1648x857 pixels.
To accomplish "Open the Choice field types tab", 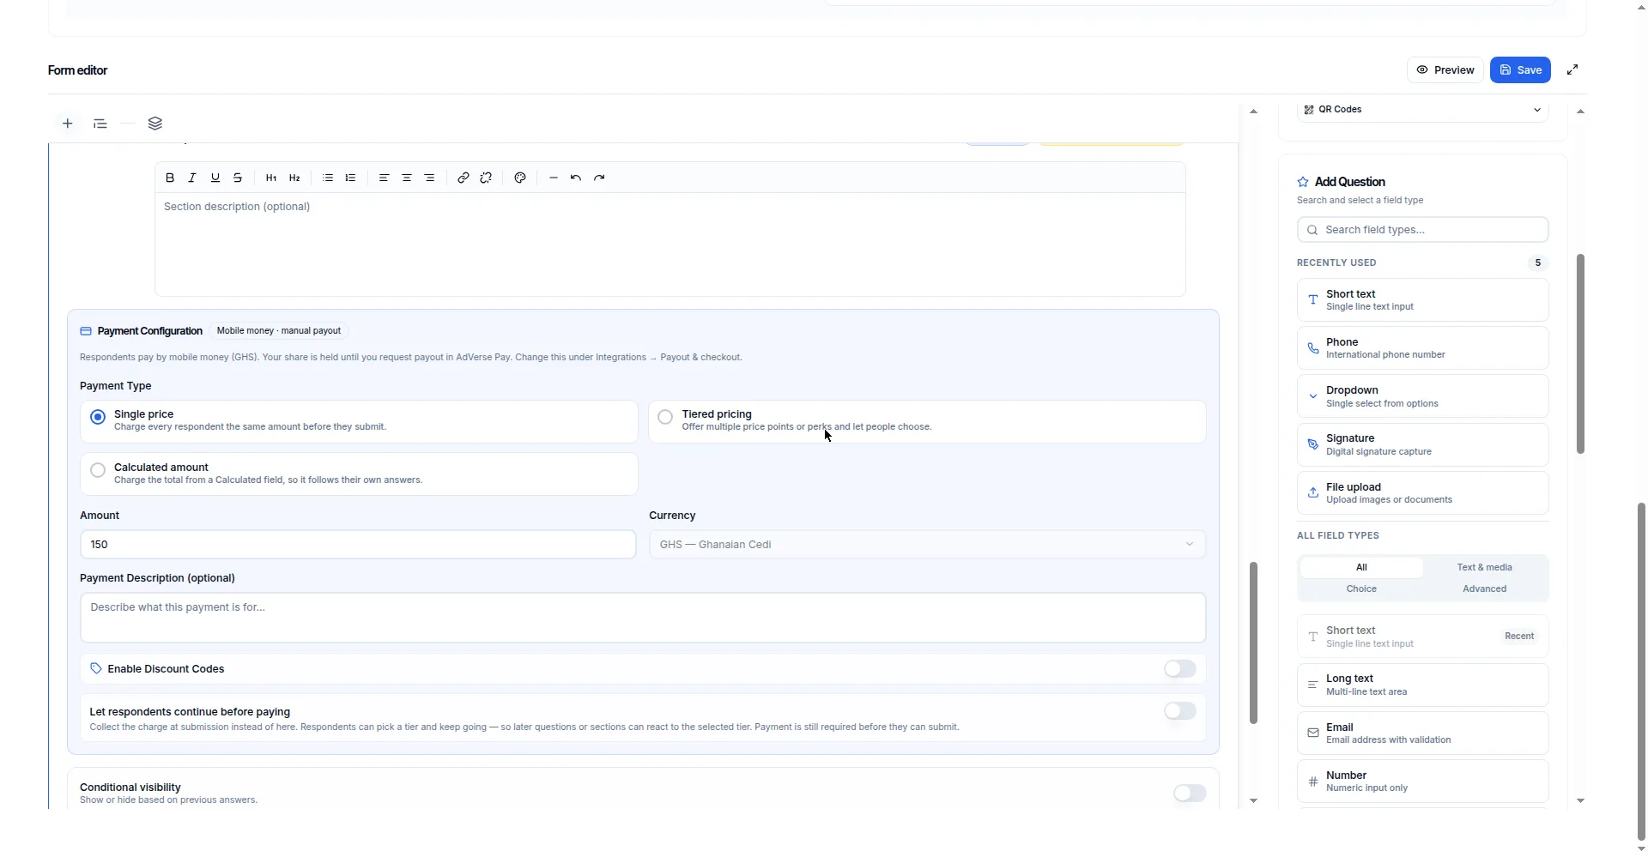I will tap(1361, 588).
